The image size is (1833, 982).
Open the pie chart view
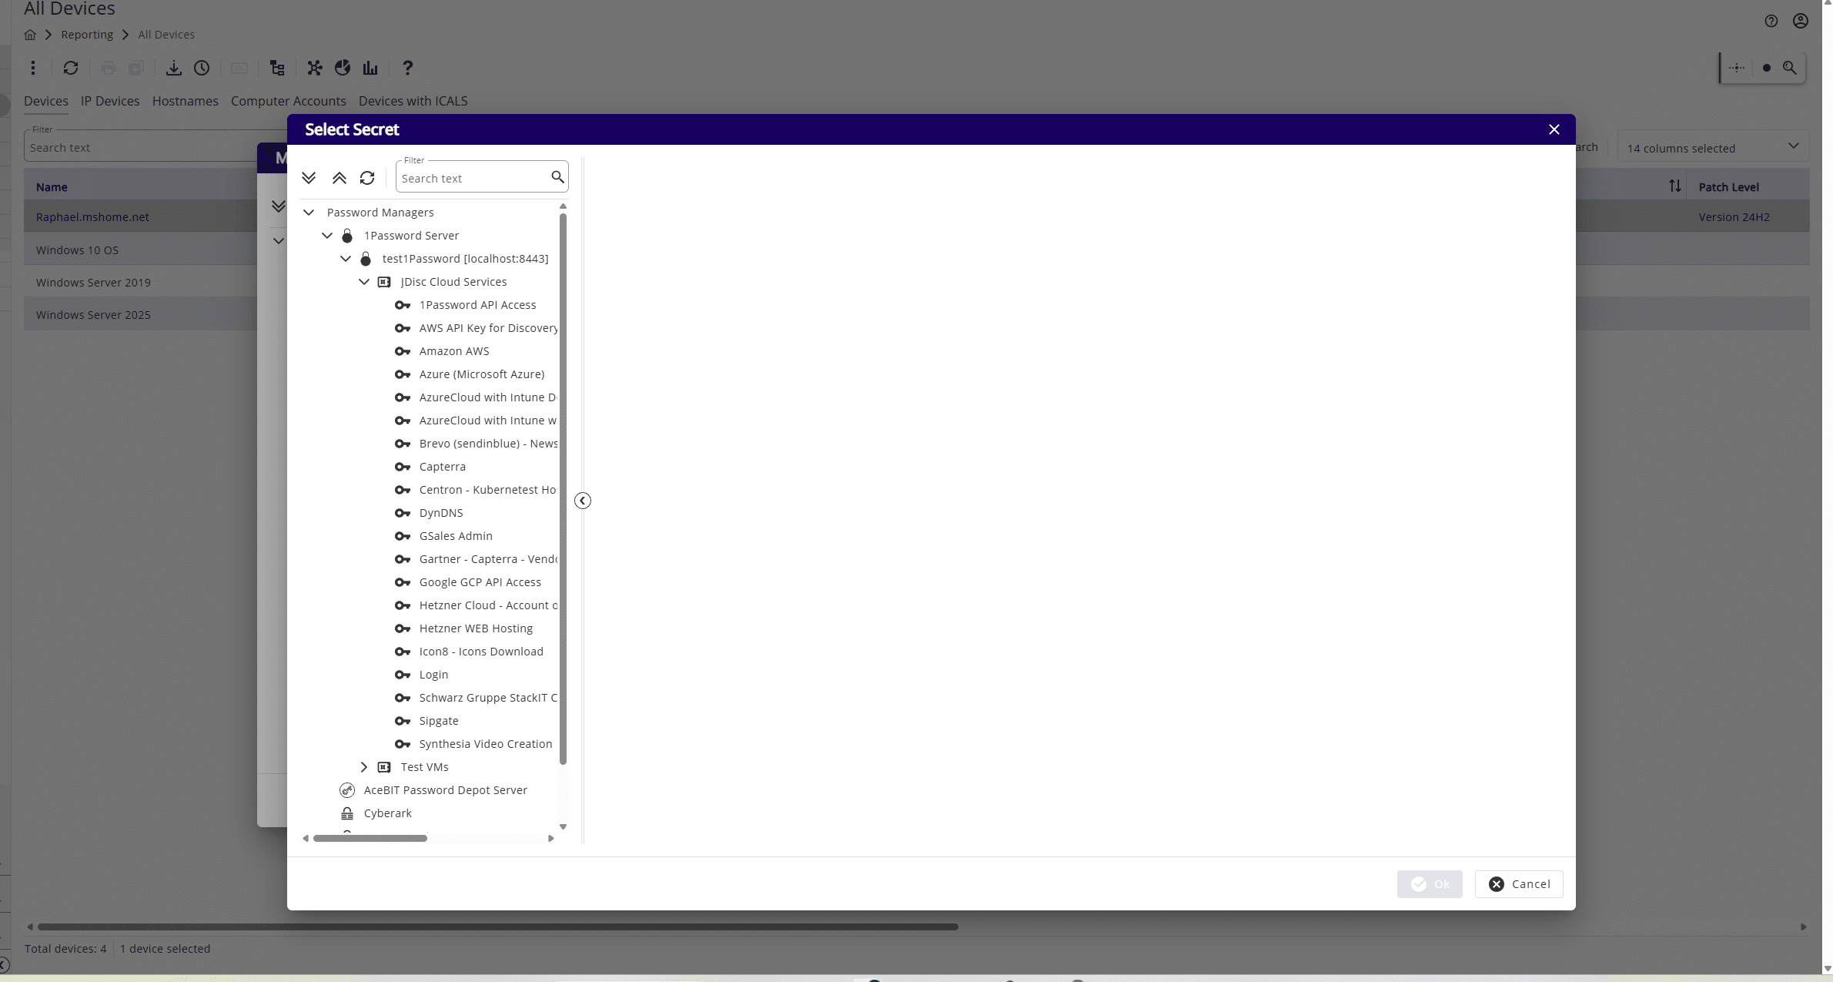coord(342,69)
